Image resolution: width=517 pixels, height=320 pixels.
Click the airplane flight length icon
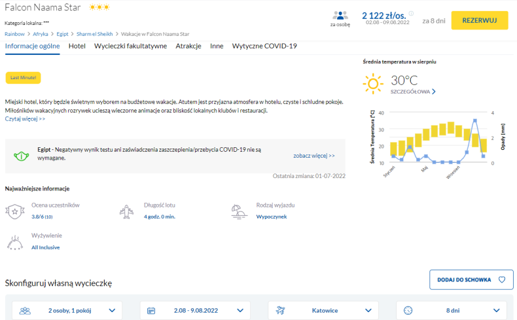[x=126, y=211]
